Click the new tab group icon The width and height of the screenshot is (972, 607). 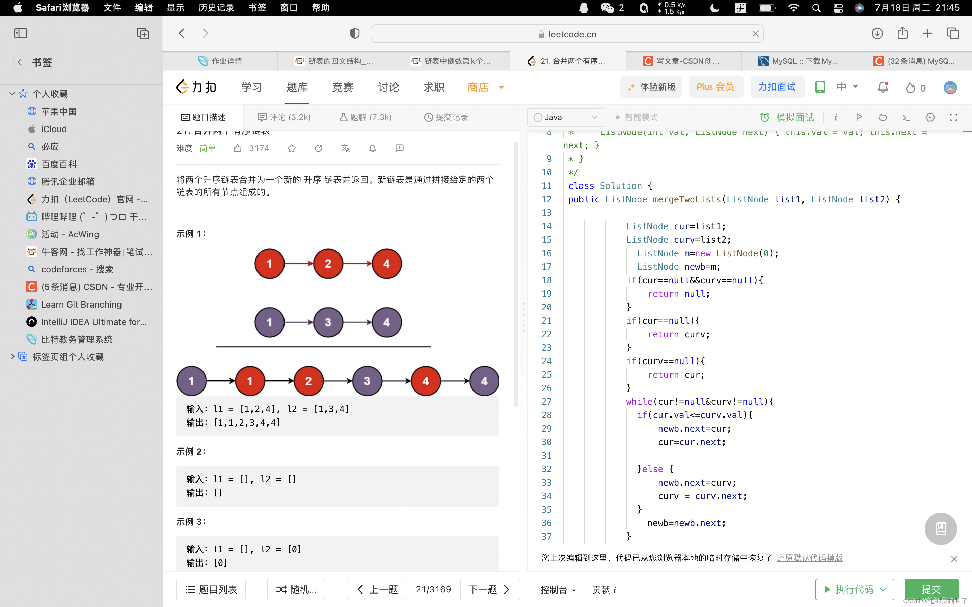[x=142, y=33]
